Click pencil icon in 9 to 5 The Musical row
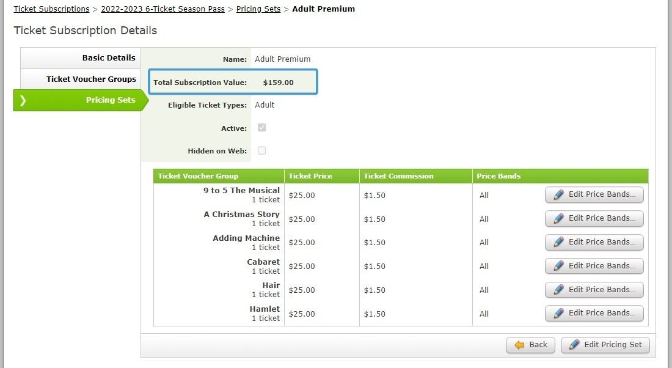Screen dimensions: 672x368 point(558,195)
